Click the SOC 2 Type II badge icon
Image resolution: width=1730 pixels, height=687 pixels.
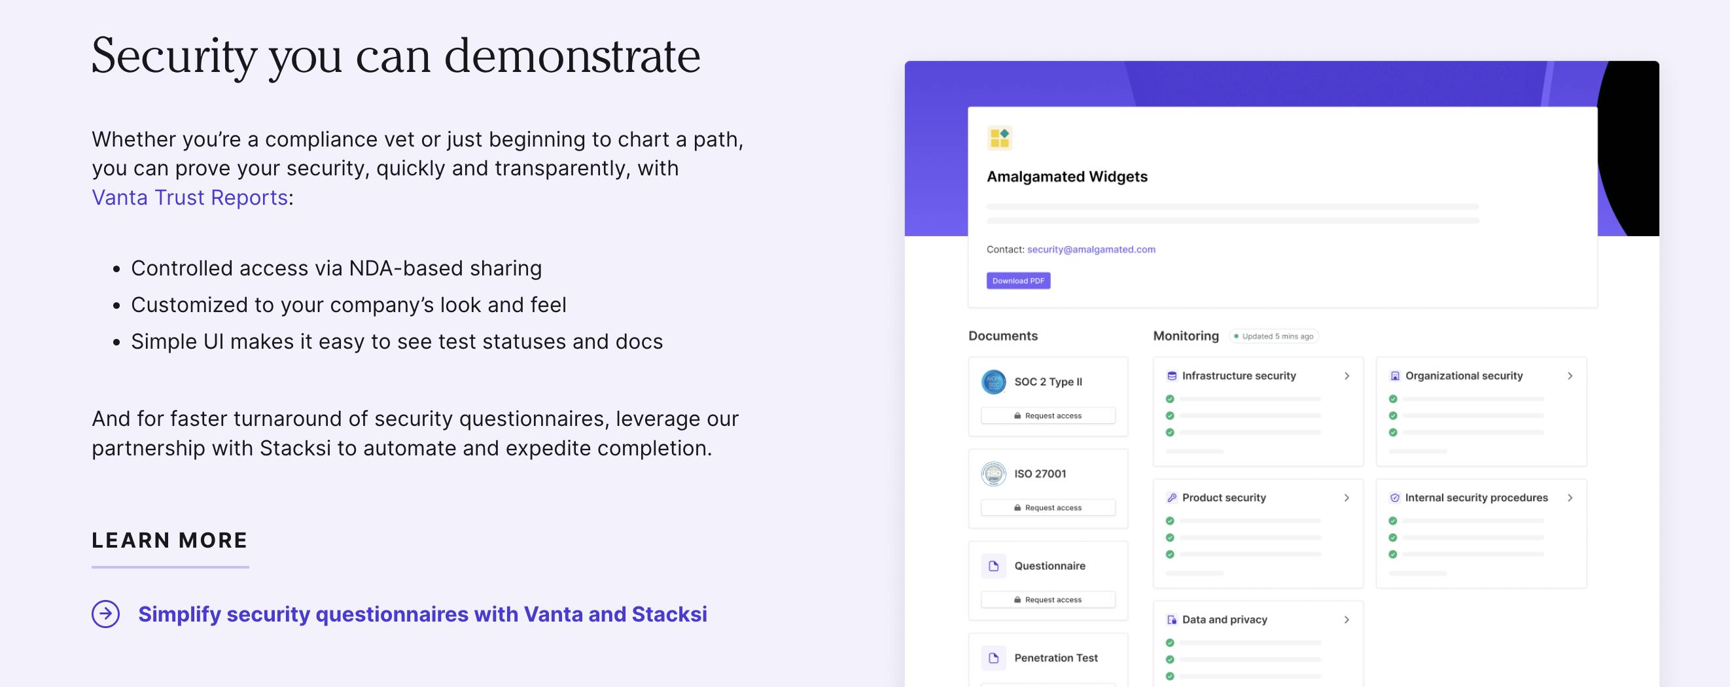(x=993, y=382)
